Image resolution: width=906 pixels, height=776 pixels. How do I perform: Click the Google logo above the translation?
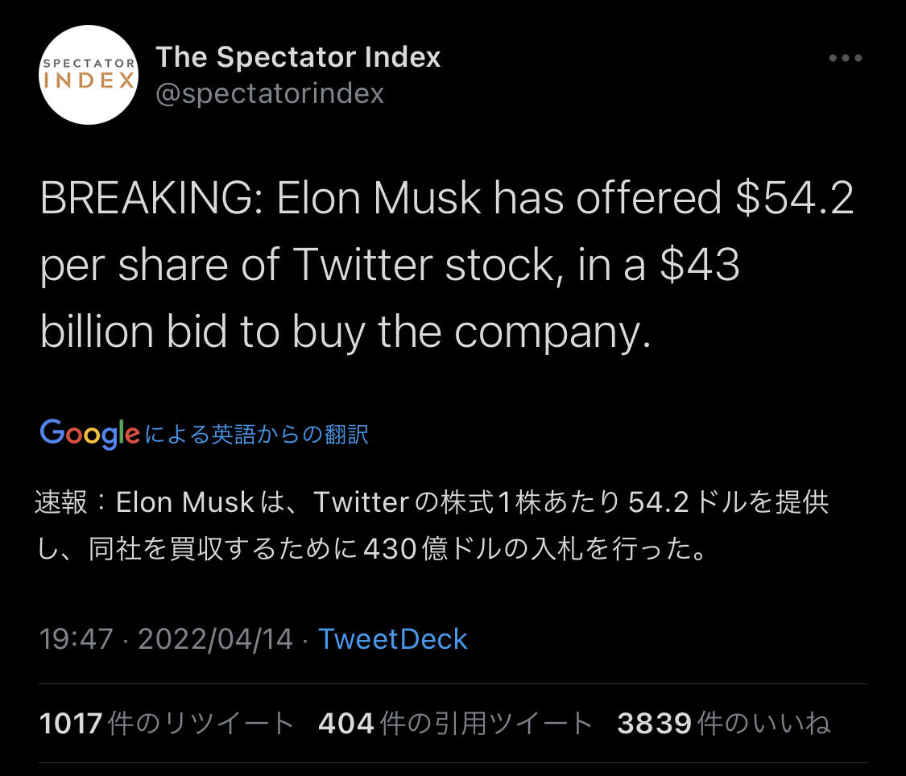tap(89, 434)
